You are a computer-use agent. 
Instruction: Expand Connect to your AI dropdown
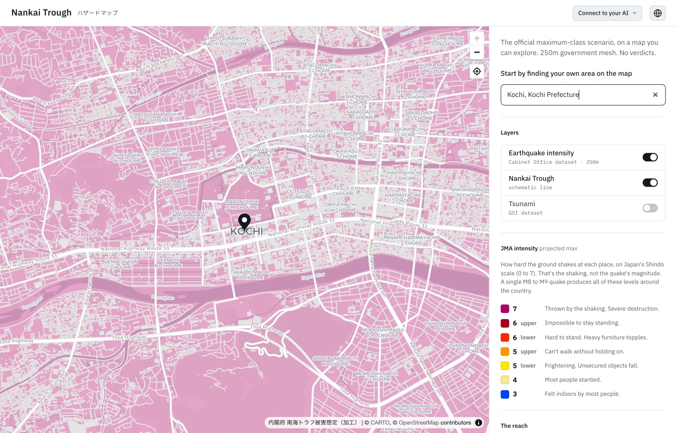[x=607, y=13]
